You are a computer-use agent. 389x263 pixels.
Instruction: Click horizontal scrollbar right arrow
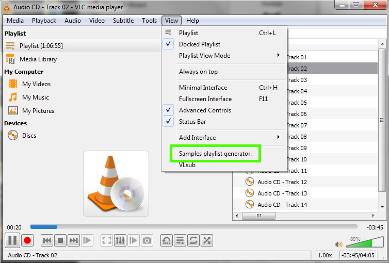374,216
